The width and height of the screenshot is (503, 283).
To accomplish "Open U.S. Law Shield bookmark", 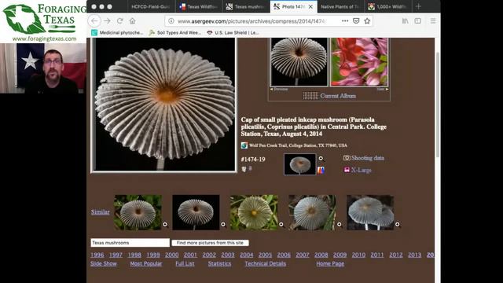I will [x=233, y=33].
